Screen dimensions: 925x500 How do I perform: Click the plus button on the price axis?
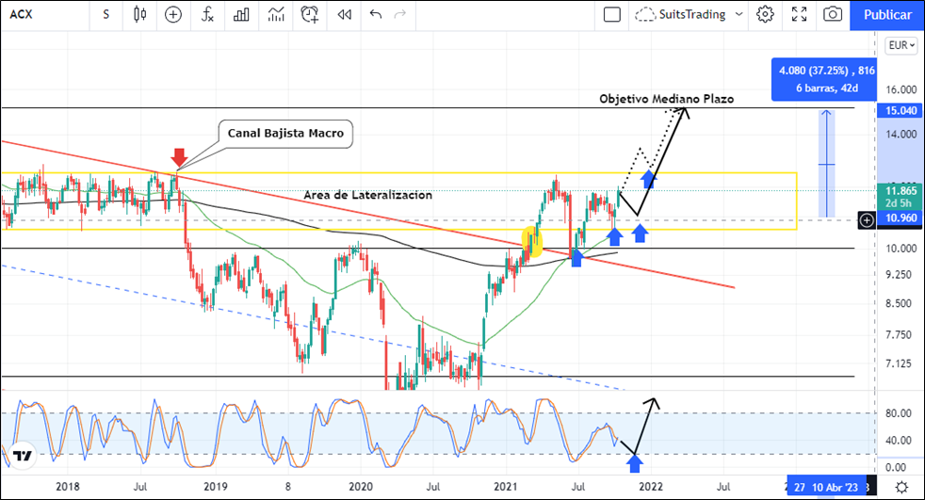pos(868,219)
